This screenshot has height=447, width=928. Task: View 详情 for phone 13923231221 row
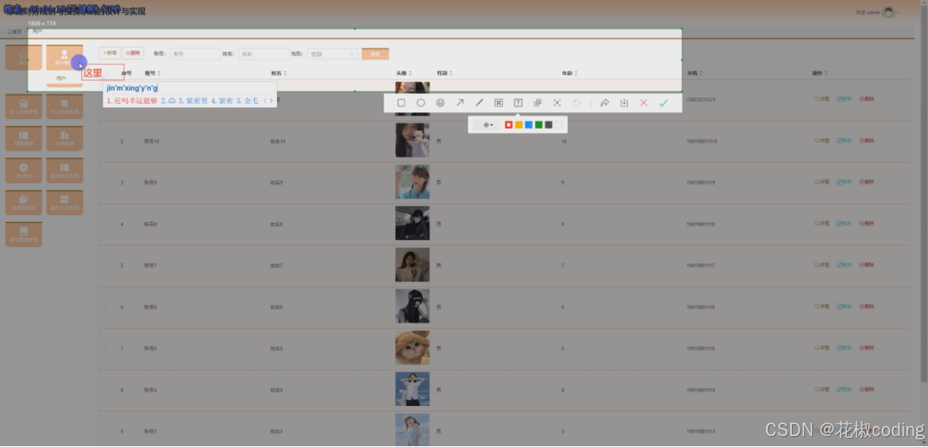tap(822, 99)
